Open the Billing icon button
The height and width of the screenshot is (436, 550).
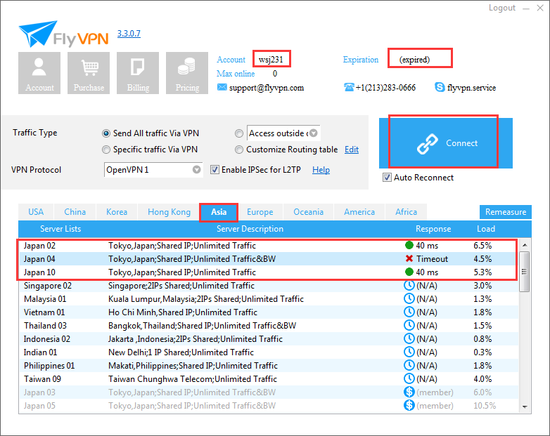(138, 73)
